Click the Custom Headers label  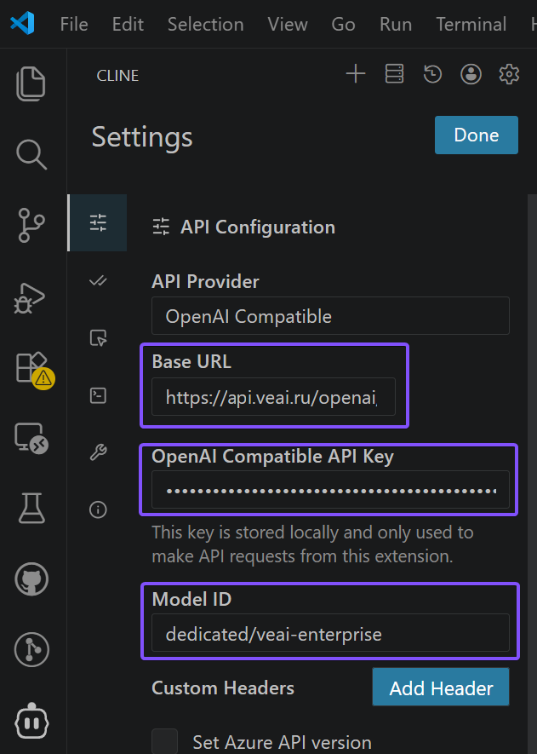(x=223, y=688)
